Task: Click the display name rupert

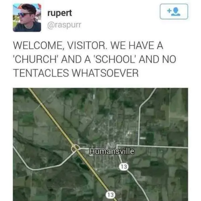Action: pos(60,13)
